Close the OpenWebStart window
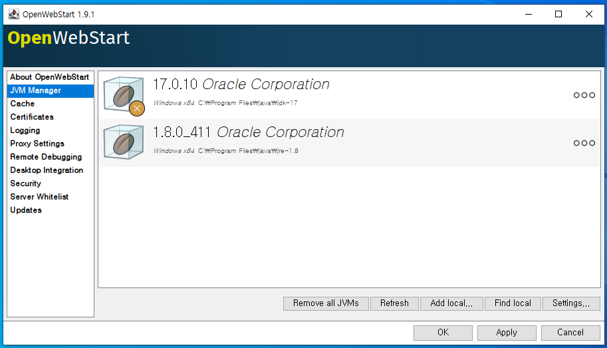This screenshot has height=348, width=607. [x=589, y=15]
